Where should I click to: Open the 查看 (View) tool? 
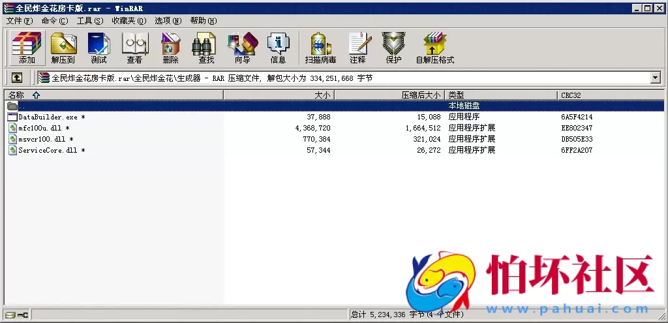(134, 47)
